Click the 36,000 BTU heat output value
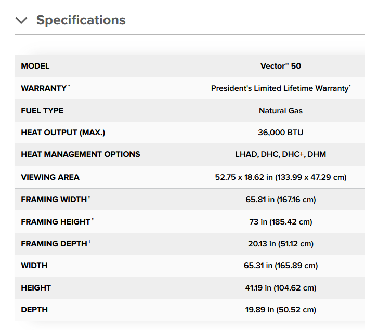 (x=281, y=133)
